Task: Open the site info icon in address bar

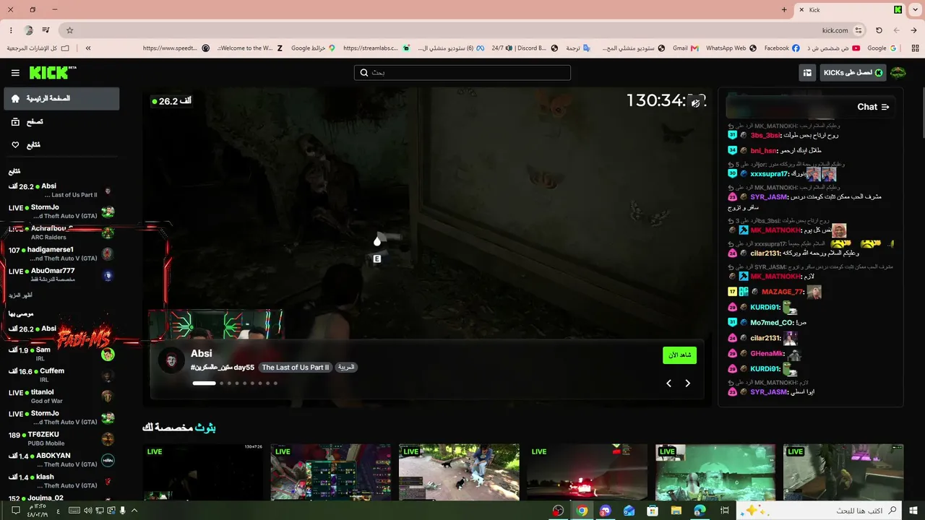Action: point(858,30)
